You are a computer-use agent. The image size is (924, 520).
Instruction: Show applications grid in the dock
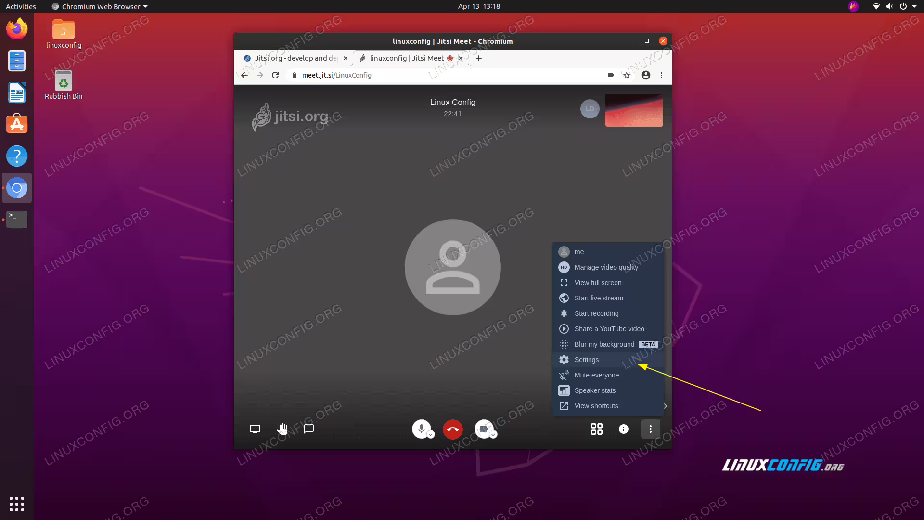tap(17, 504)
